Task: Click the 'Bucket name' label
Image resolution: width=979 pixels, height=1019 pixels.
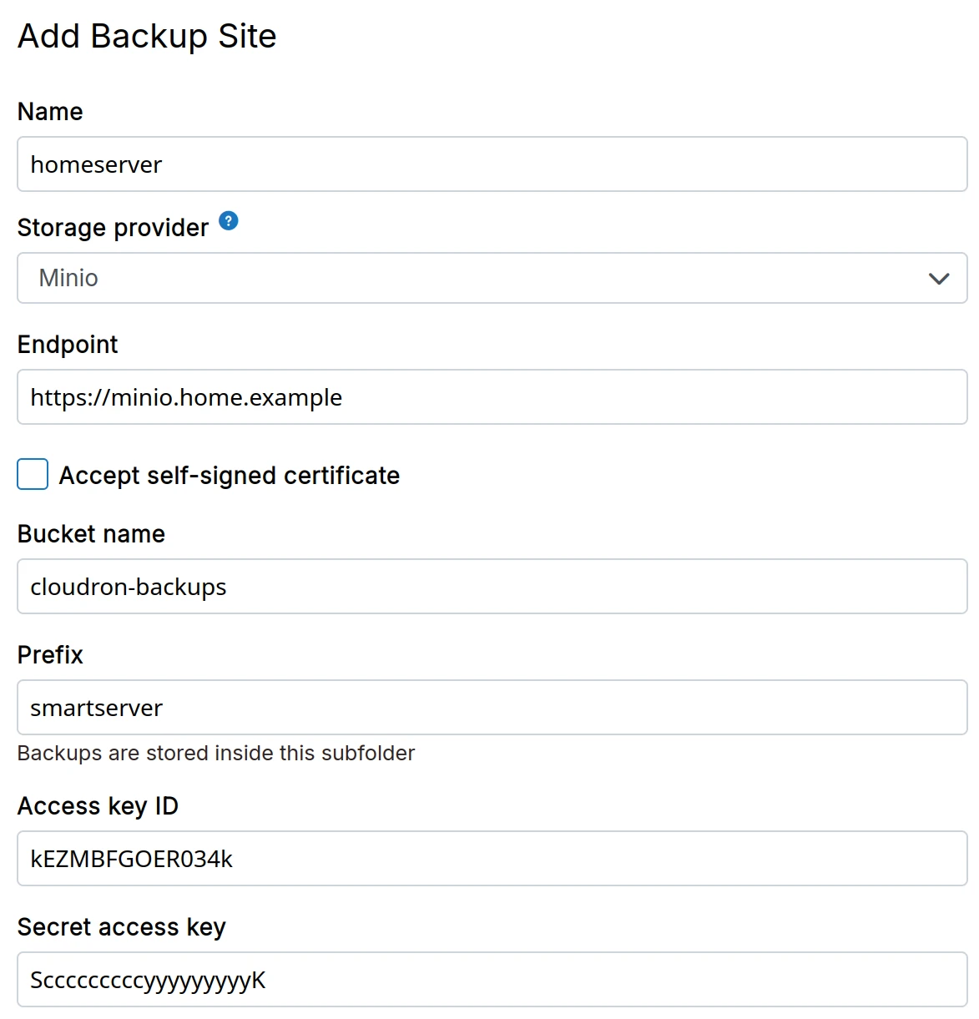Action: pos(91,534)
